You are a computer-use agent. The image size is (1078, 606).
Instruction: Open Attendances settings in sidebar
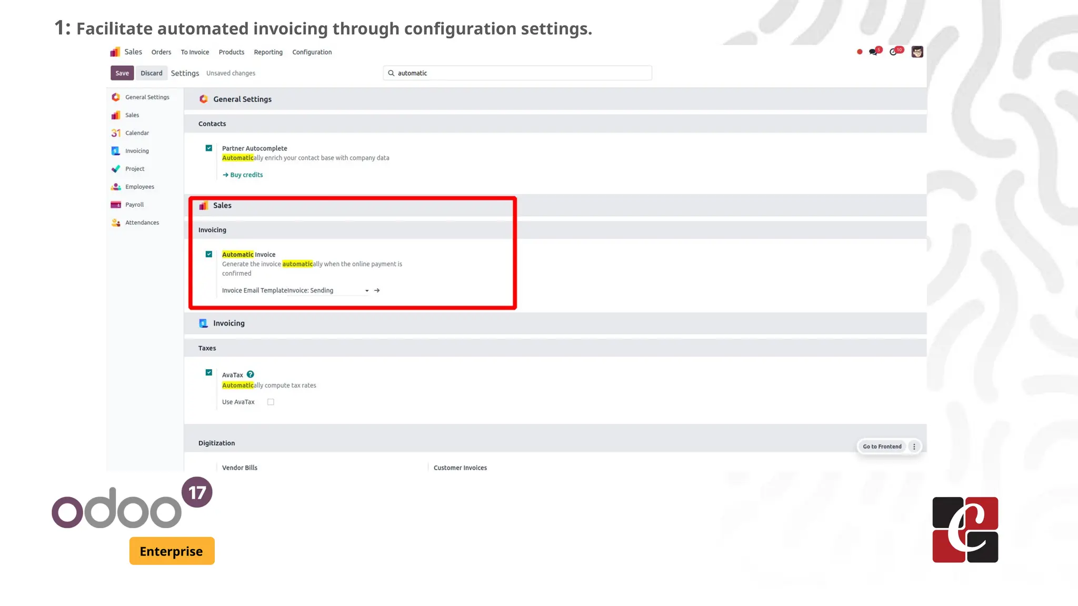pyautogui.click(x=142, y=223)
